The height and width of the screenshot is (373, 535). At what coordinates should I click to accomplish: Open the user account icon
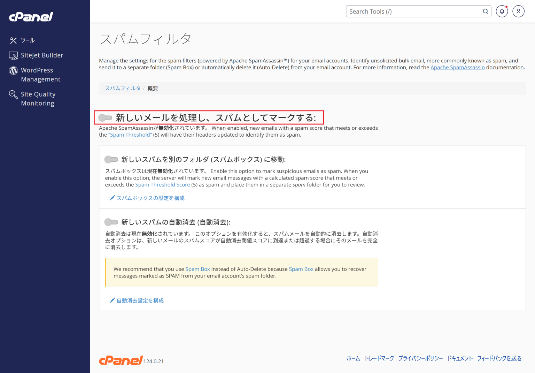(x=518, y=11)
